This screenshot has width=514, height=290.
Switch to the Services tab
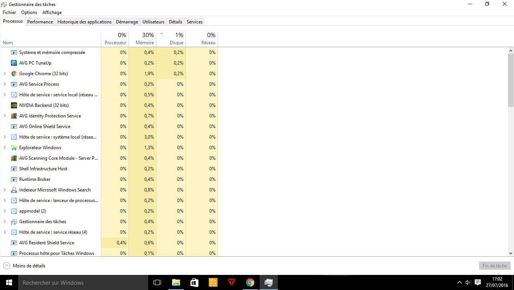pyautogui.click(x=195, y=22)
